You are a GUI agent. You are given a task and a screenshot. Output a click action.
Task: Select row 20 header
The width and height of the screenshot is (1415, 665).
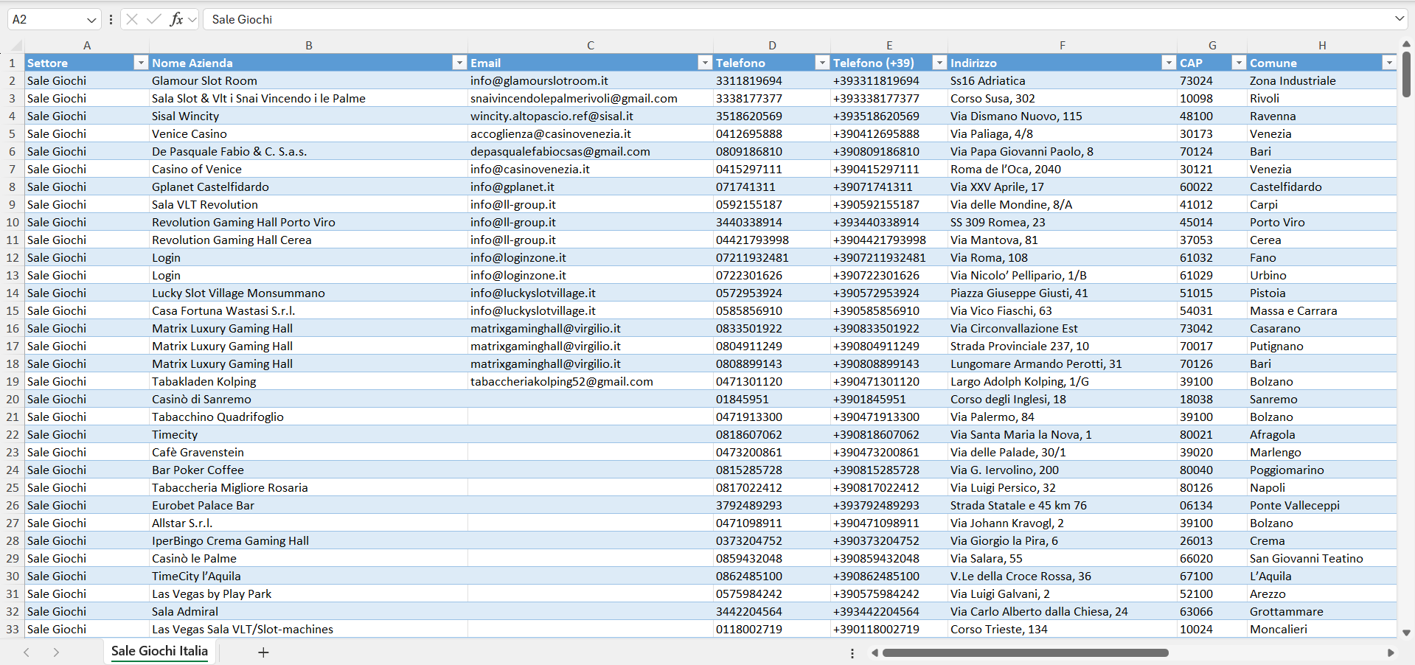click(13, 399)
